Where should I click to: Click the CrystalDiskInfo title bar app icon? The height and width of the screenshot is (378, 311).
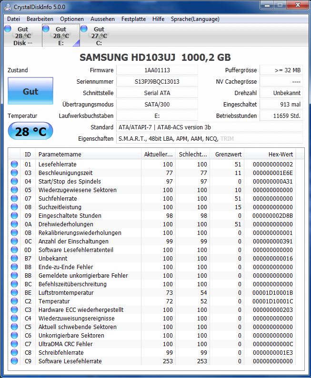coord(8,7)
